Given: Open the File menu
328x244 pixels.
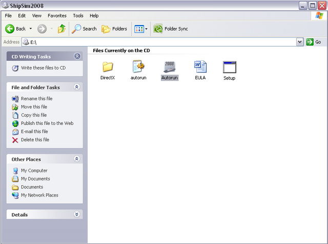Looking at the screenshot, I should click(8, 16).
